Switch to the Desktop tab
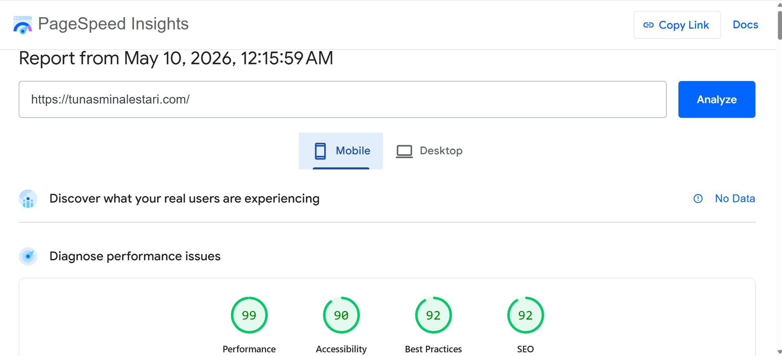The width and height of the screenshot is (782, 356). click(429, 151)
